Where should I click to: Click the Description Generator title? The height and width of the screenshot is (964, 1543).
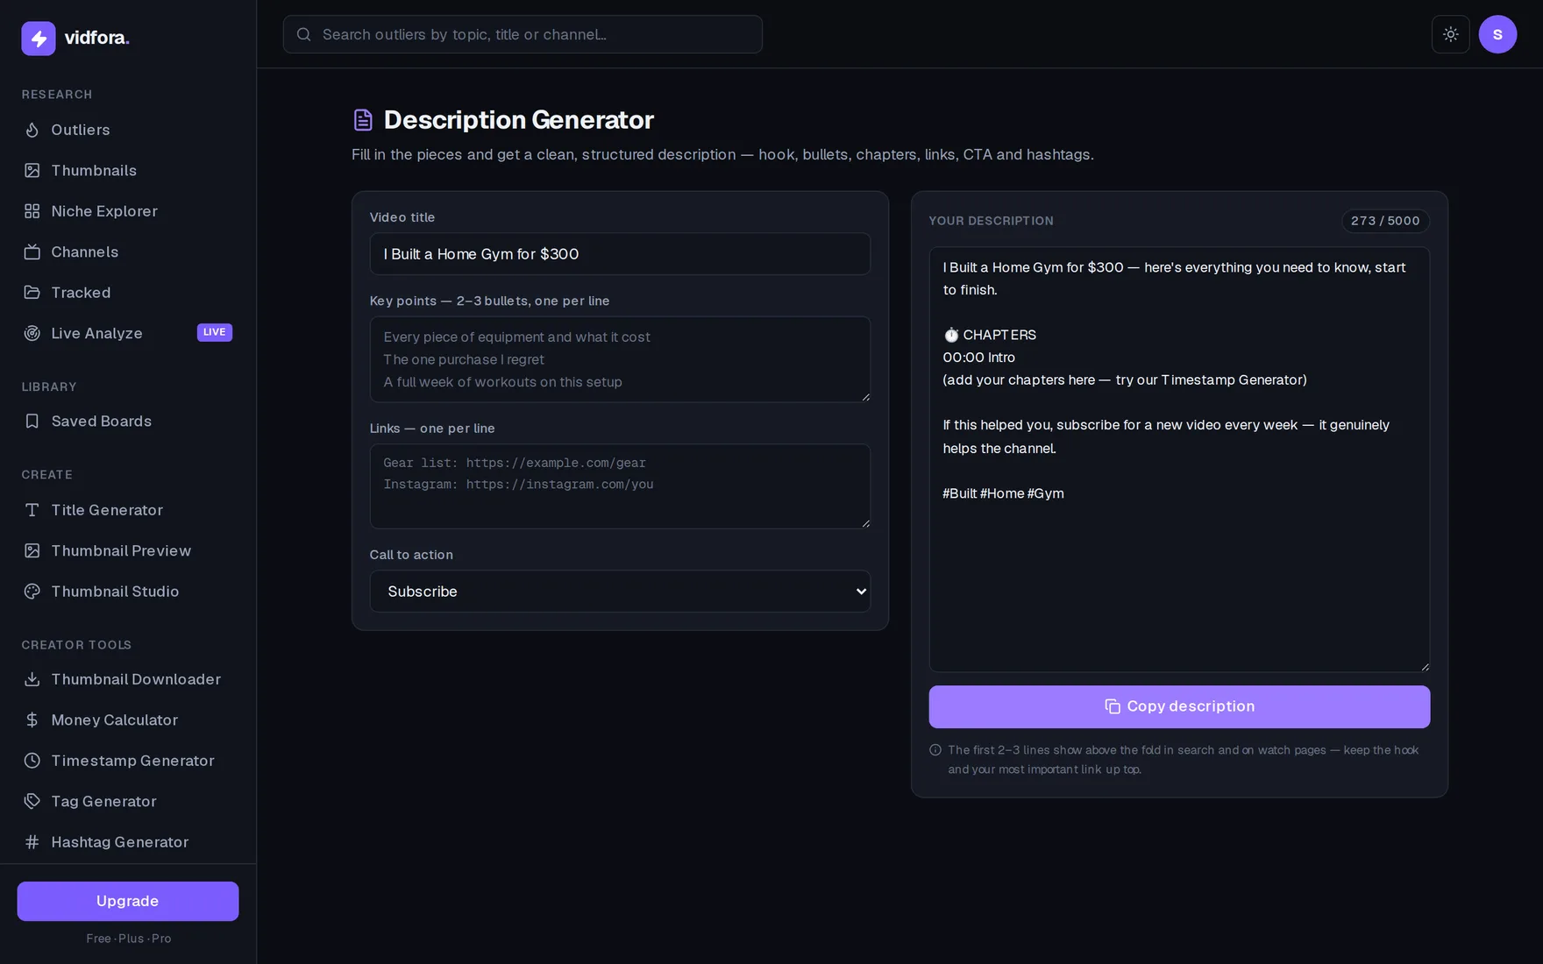[x=519, y=120]
